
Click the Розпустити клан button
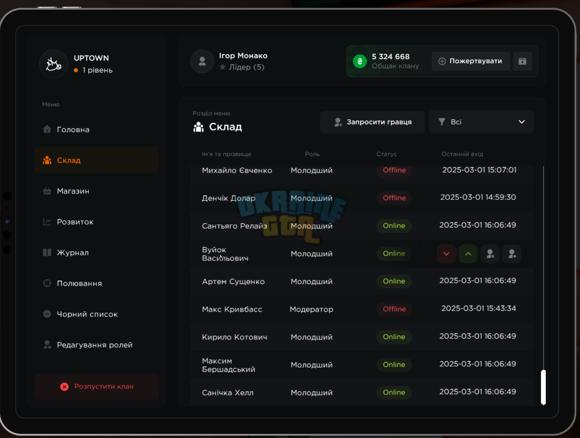click(97, 387)
